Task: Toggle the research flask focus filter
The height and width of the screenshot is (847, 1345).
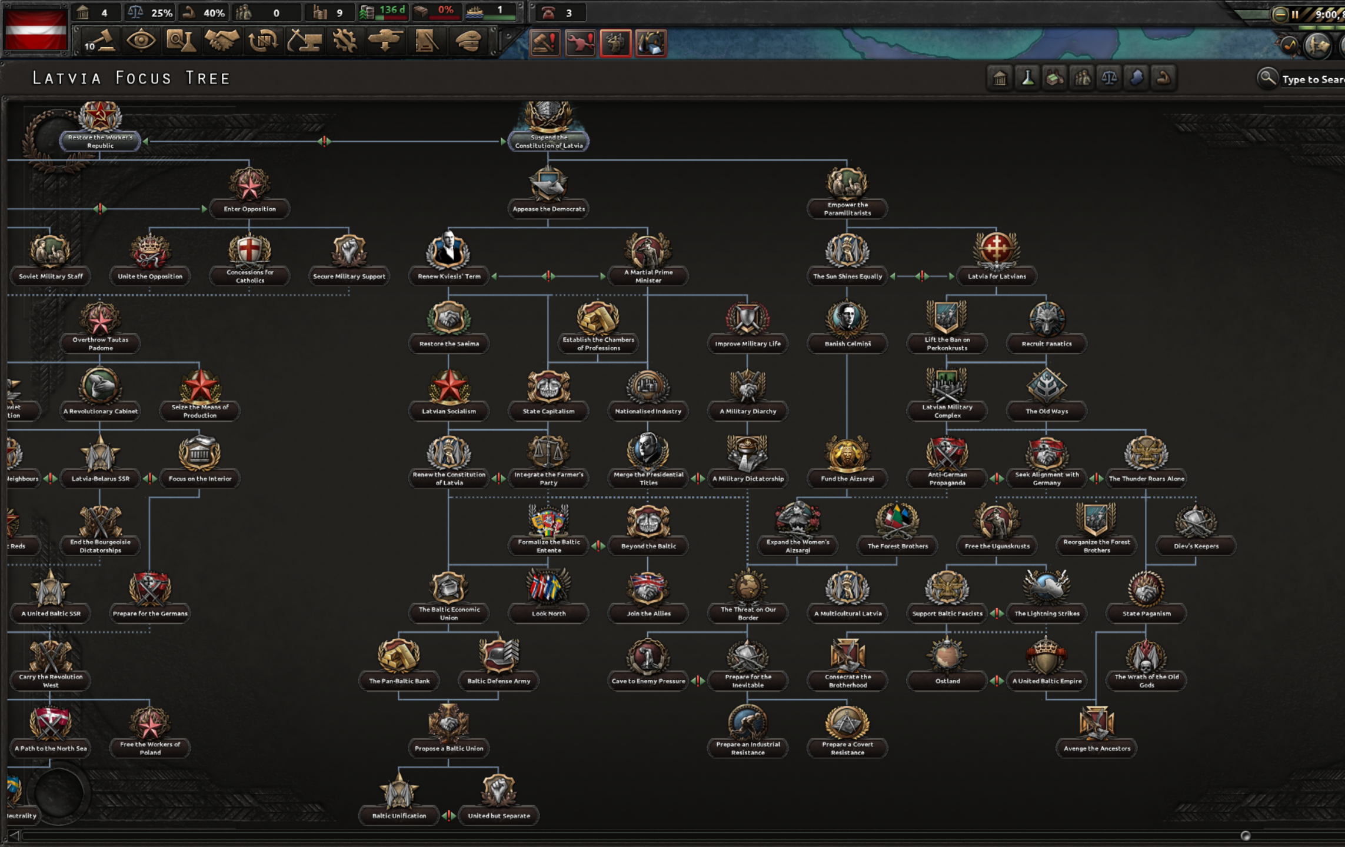Action: [x=1027, y=78]
